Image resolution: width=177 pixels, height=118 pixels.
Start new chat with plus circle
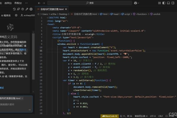(x=16, y=15)
